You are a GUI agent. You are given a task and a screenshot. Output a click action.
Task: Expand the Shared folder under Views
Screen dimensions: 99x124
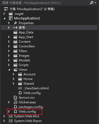14,84
